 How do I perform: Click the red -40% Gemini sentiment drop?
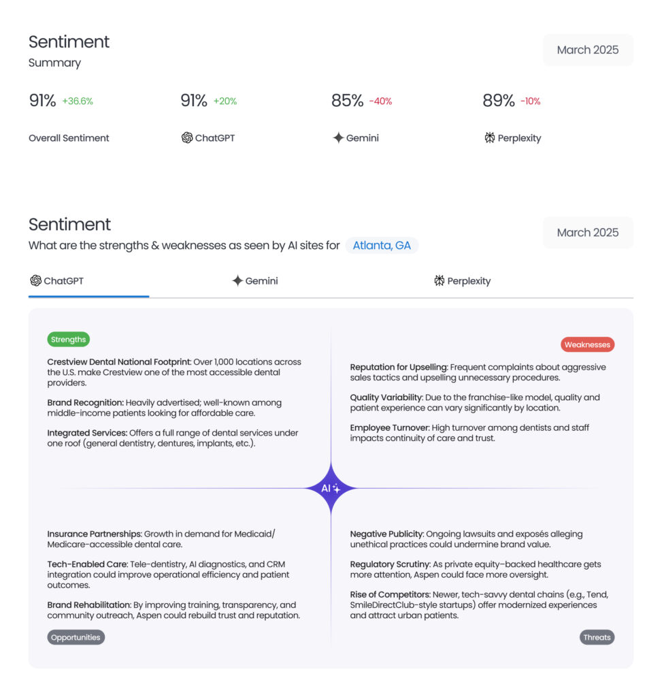pyautogui.click(x=381, y=101)
